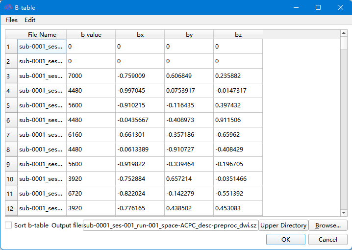The height and width of the screenshot is (250, 352).
Task: Select bz cell -0.65962
Action: 238,135
